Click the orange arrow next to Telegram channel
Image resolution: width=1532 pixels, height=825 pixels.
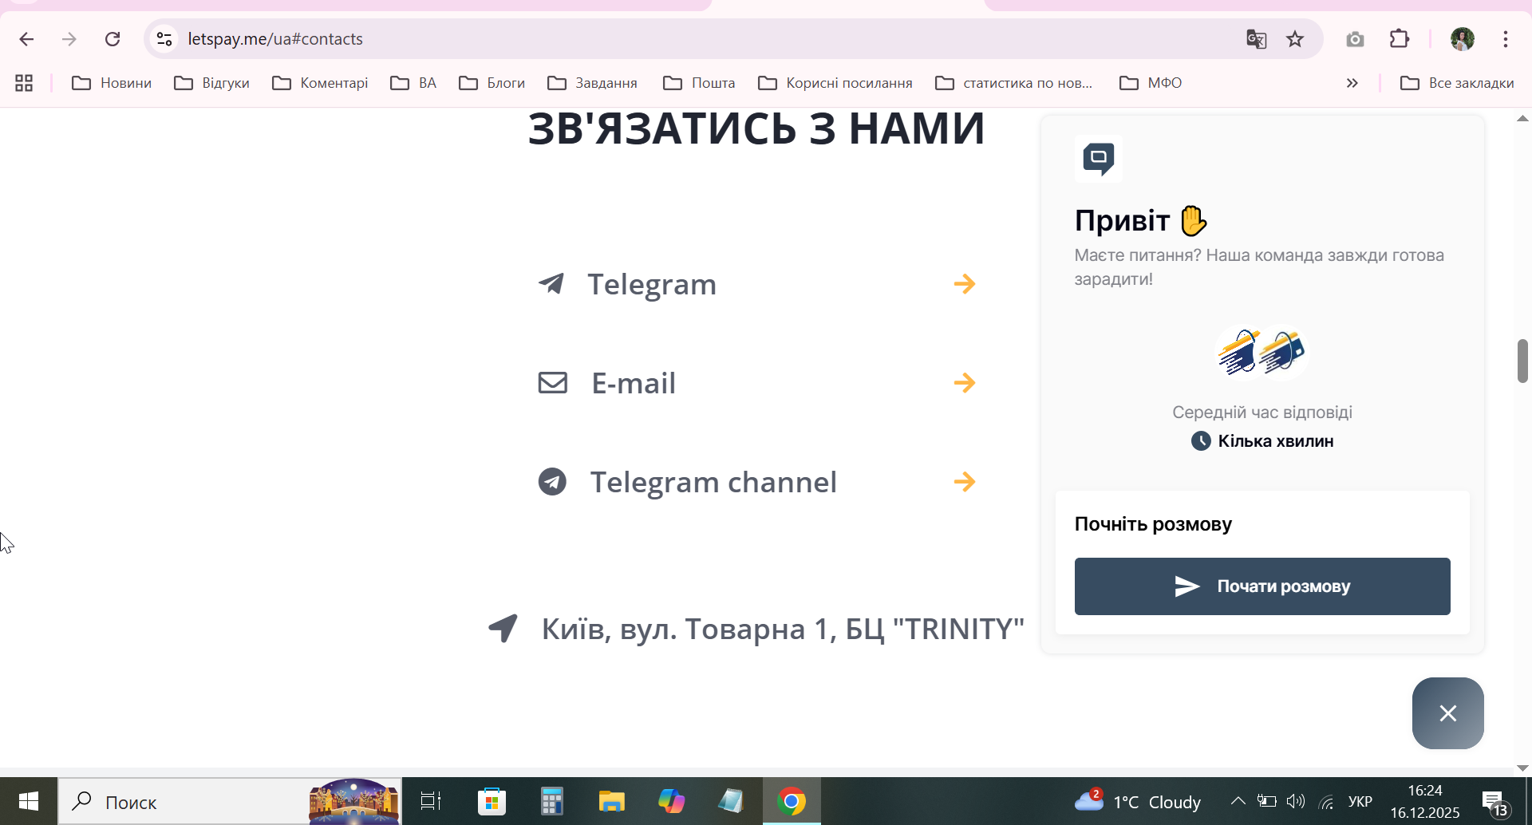pos(965,482)
